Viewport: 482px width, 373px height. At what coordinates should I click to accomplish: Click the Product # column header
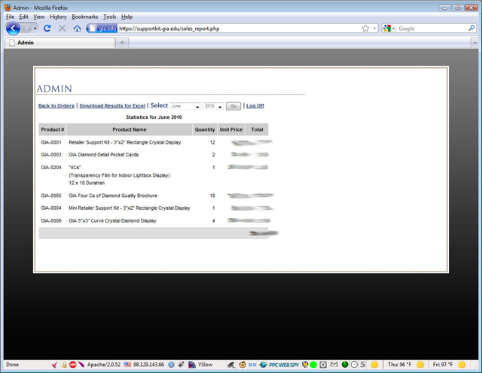[x=53, y=129]
